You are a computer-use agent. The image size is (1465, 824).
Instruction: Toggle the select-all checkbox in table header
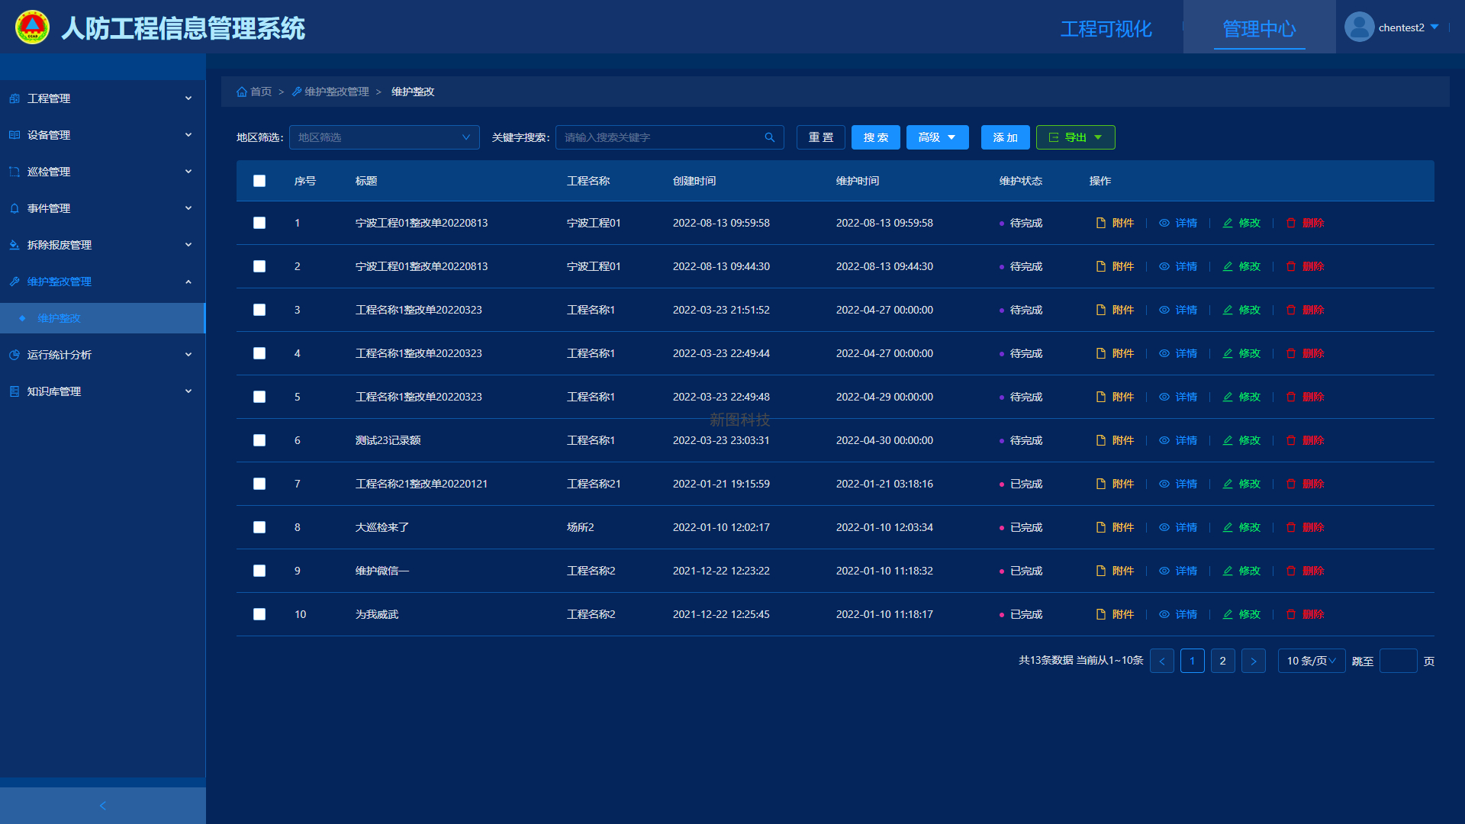pyautogui.click(x=259, y=181)
